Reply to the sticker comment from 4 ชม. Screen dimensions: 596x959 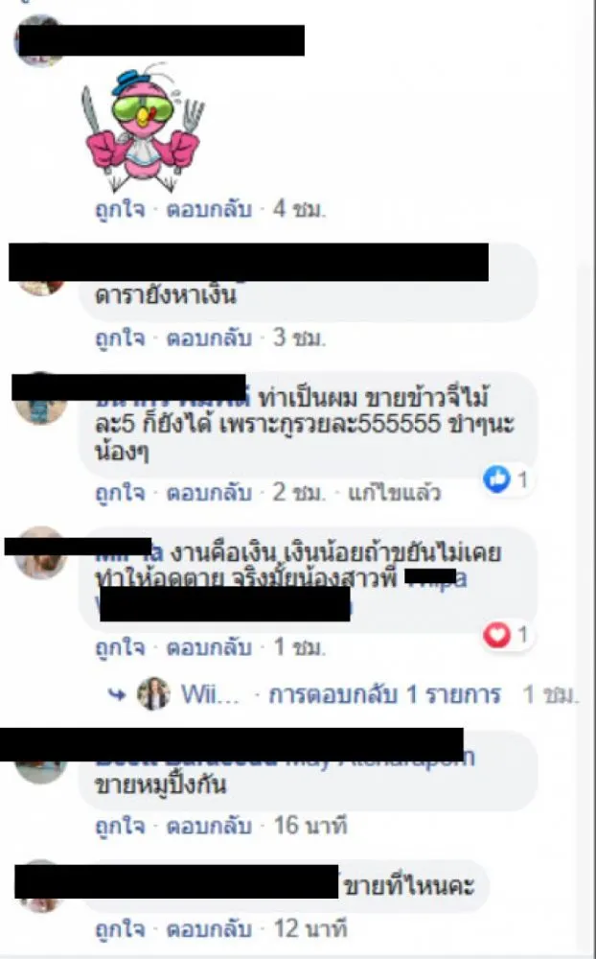click(209, 208)
